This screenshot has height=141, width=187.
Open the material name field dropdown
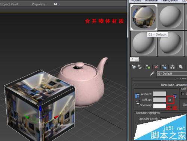[x=172, y=73]
